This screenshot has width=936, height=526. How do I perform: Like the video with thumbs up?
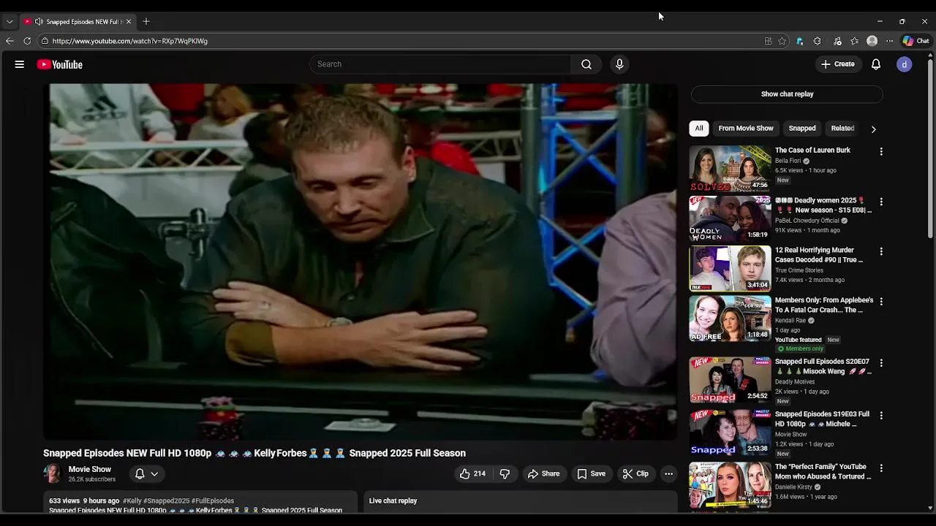472,473
